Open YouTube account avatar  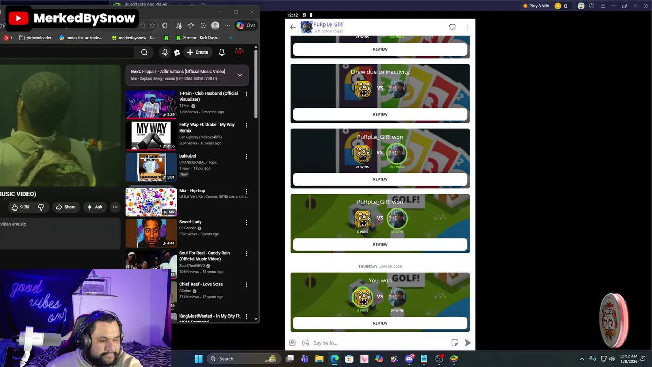click(239, 52)
